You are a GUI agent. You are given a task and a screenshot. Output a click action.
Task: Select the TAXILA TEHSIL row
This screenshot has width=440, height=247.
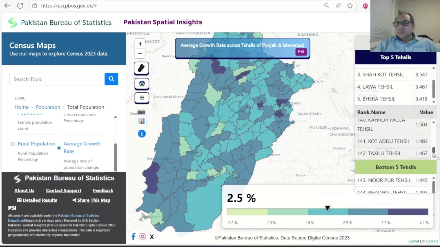click(393, 153)
